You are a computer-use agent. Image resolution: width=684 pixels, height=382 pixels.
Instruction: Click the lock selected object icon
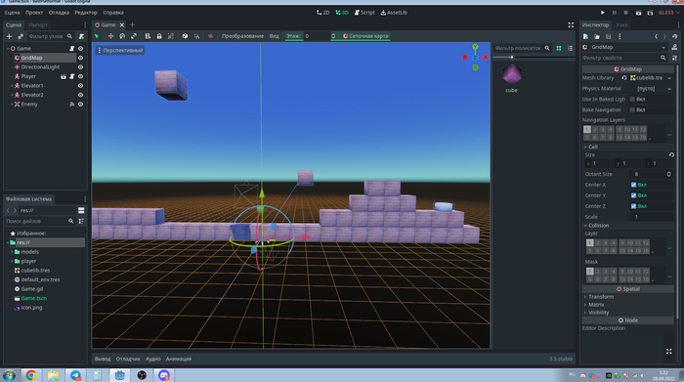click(x=159, y=36)
